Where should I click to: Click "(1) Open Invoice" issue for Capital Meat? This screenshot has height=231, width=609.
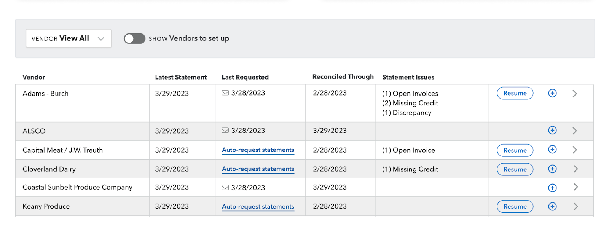pyautogui.click(x=408, y=150)
